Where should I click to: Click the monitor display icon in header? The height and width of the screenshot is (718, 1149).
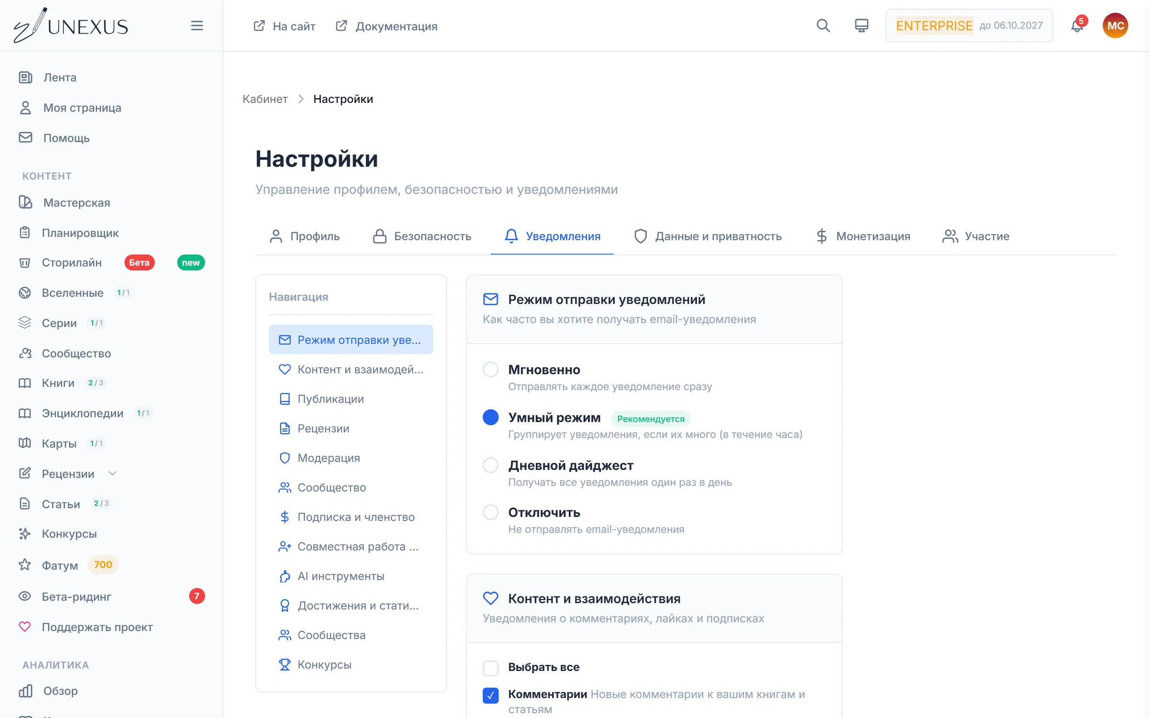tap(861, 25)
